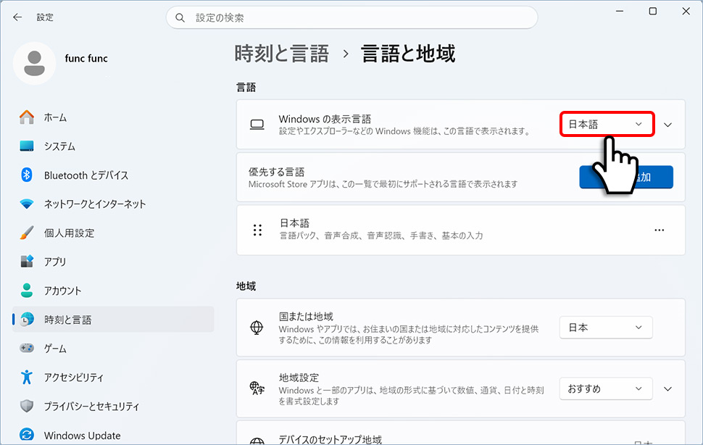Focus the 設定の検索 search field
703x445 pixels.
[x=352, y=18]
